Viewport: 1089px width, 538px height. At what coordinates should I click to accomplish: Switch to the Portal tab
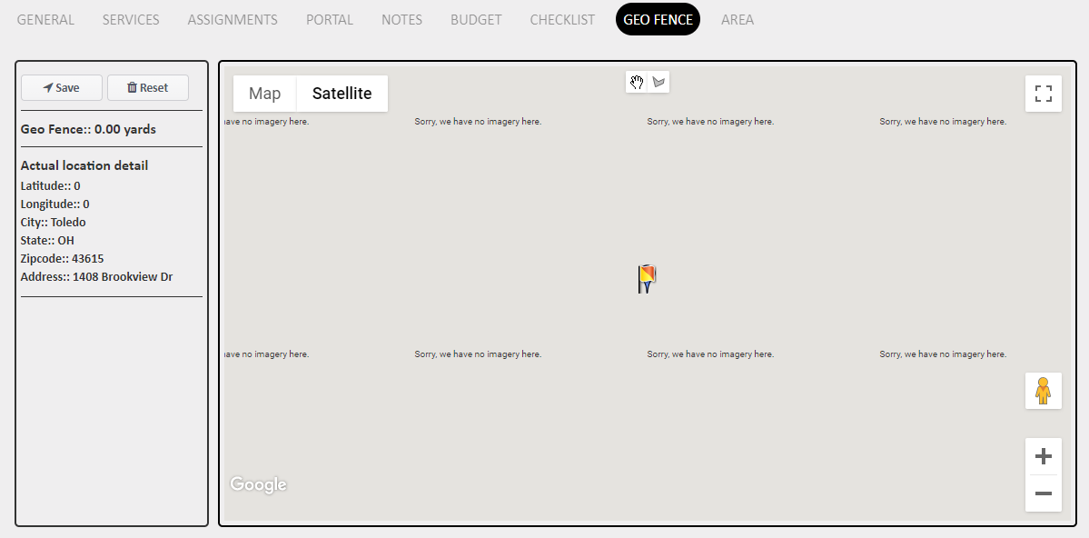(x=330, y=19)
